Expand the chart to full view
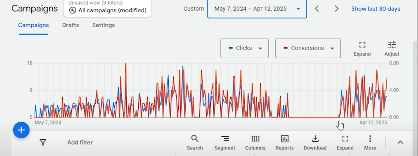Image resolution: width=418 pixels, height=156 pixels. click(362, 49)
